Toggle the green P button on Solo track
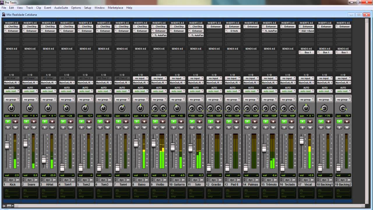Viewport: 373px width, 210px height. pyautogui.click(x=192, y=121)
